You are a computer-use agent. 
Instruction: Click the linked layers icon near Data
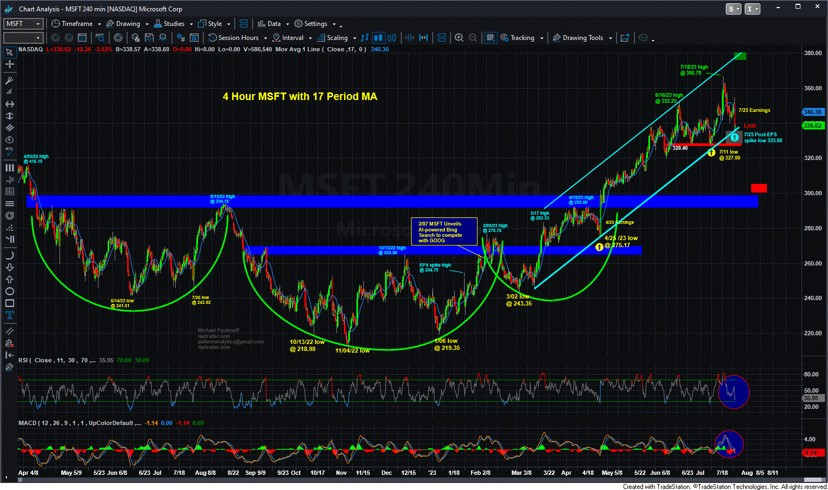coord(243,24)
